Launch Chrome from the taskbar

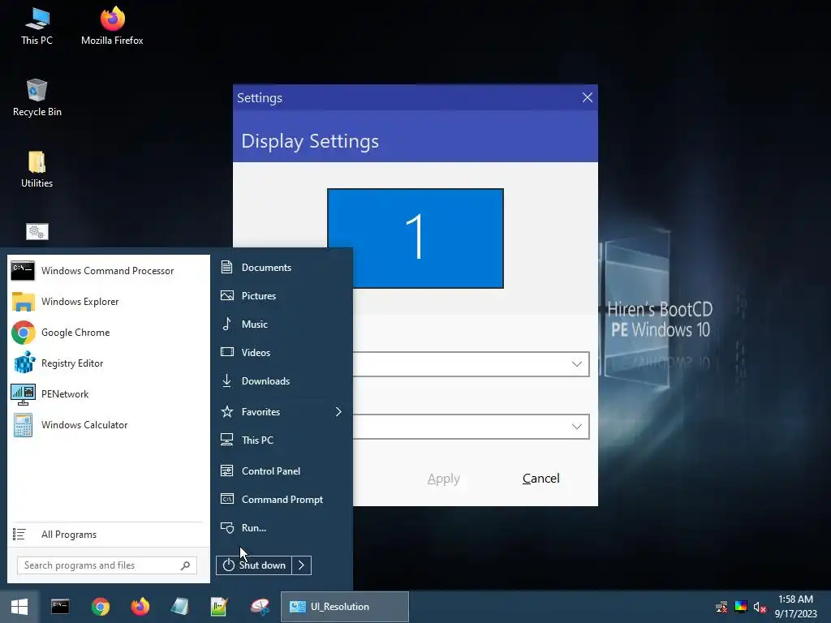click(x=100, y=607)
